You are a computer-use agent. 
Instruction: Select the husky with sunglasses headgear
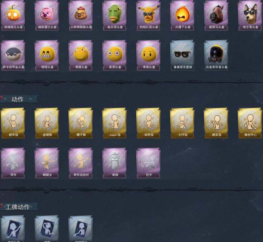(250, 15)
